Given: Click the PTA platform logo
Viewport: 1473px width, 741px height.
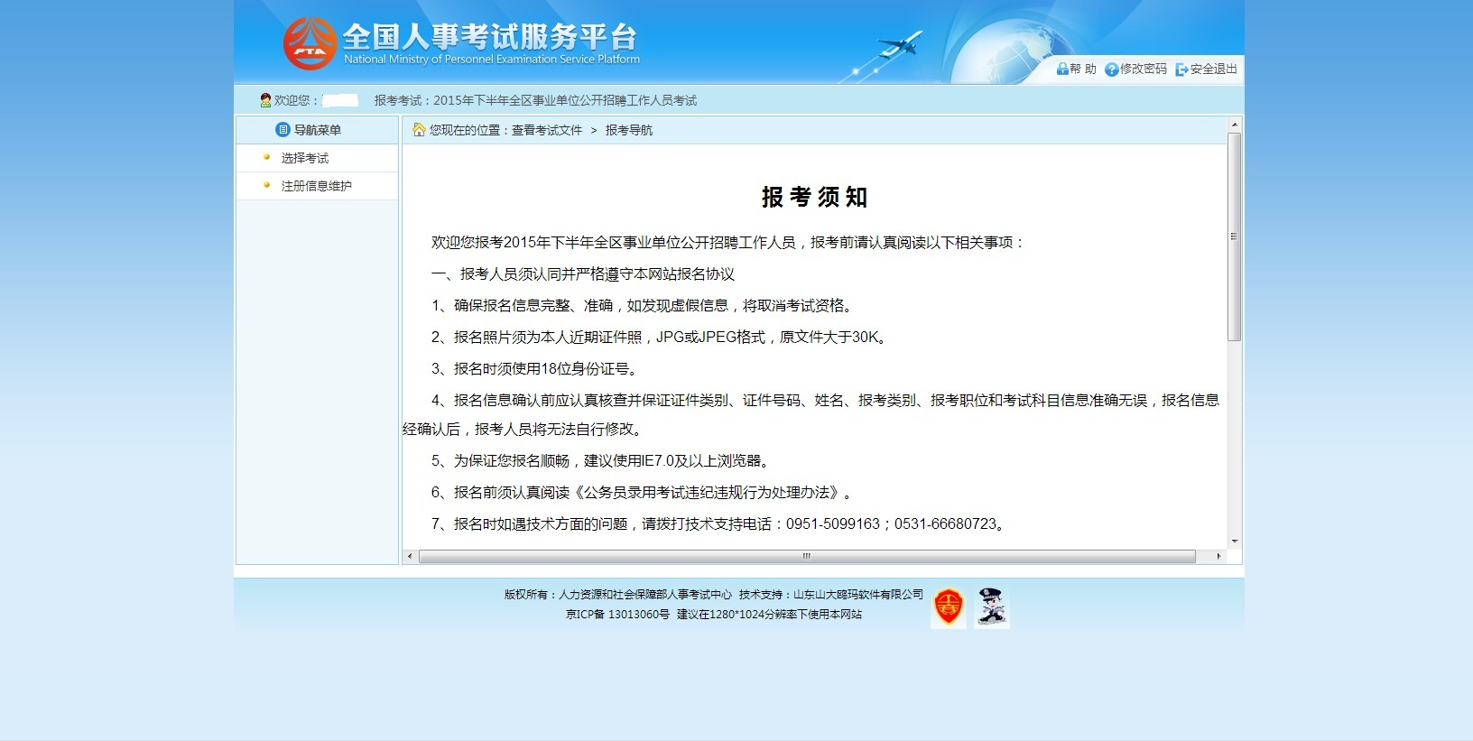Looking at the screenshot, I should coord(310,43).
